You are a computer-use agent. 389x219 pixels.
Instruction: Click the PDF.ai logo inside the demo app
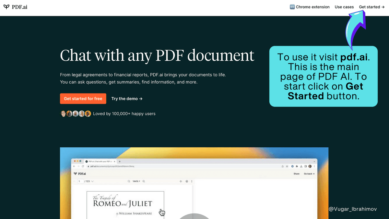point(80,174)
